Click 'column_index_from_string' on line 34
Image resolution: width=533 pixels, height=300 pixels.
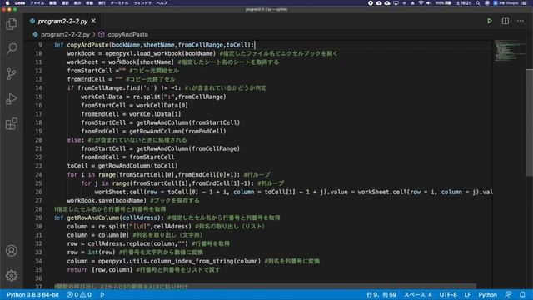point(192,261)
